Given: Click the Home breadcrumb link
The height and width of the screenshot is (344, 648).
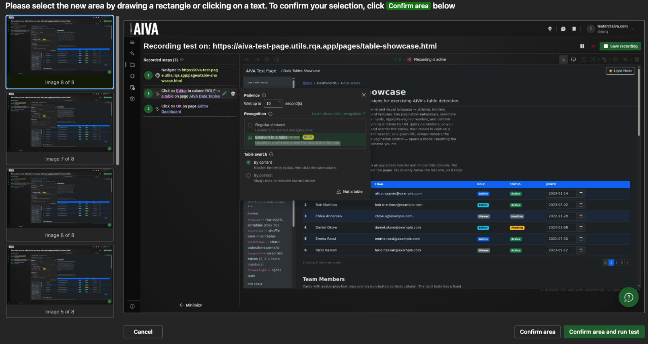Looking at the screenshot, I should 307,83.
